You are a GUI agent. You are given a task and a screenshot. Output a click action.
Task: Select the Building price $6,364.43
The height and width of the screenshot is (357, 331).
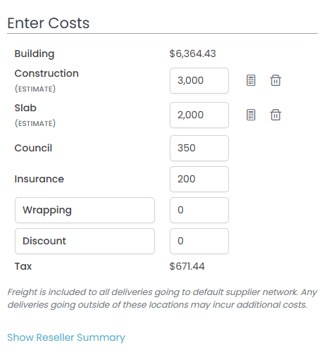tap(192, 54)
